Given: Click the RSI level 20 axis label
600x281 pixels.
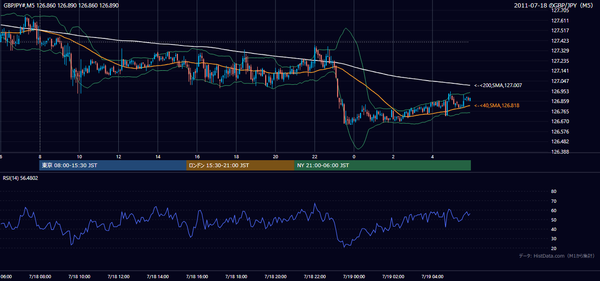Looking at the screenshot, I should pyautogui.click(x=554, y=248).
